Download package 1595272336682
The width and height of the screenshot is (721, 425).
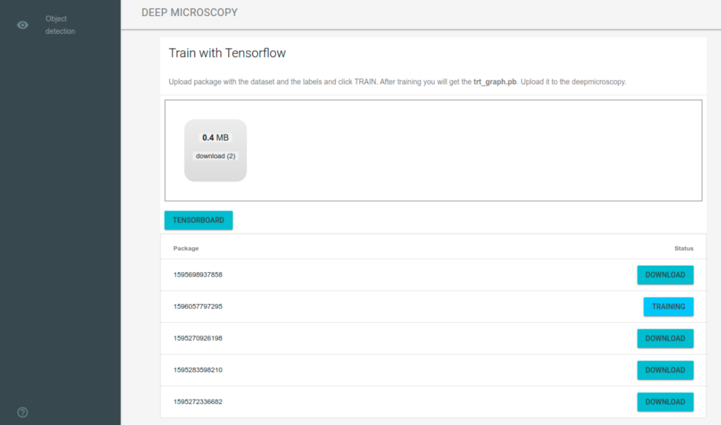[665, 402]
